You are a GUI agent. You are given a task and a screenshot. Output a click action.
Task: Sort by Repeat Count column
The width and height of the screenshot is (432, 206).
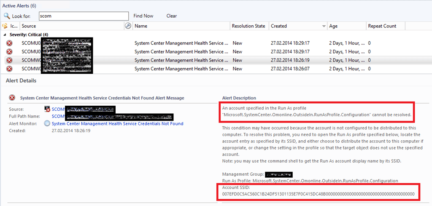(386, 26)
